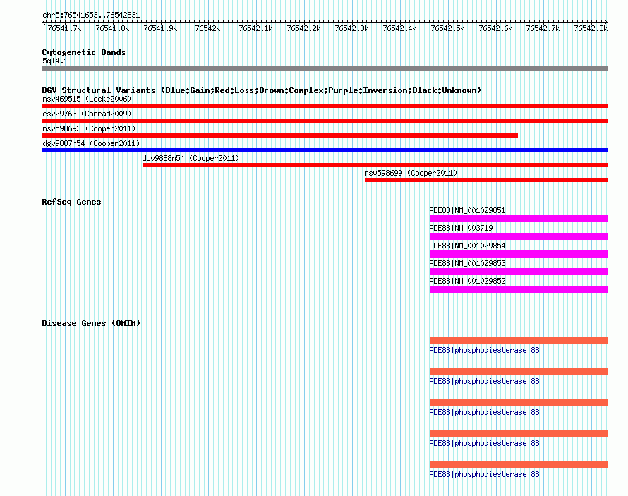Open the esv29763 (Conrad2009) variant label
Image resolution: width=628 pixels, height=496 pixels.
87,114
